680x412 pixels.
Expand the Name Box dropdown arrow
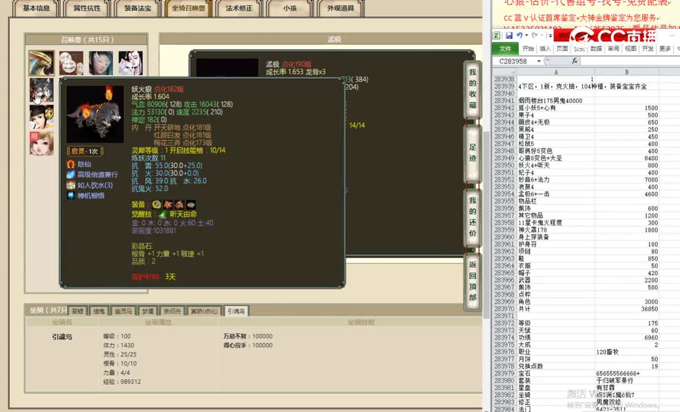click(539, 61)
